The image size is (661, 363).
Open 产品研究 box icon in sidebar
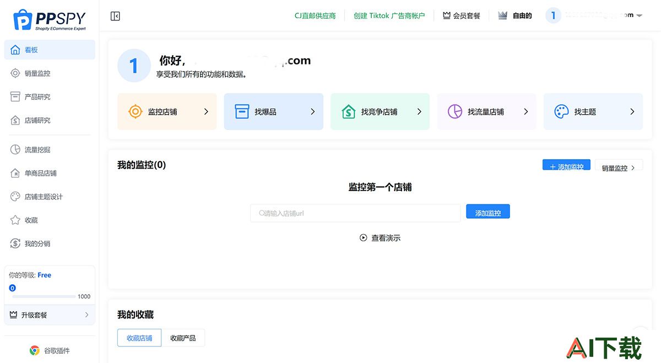tap(15, 97)
